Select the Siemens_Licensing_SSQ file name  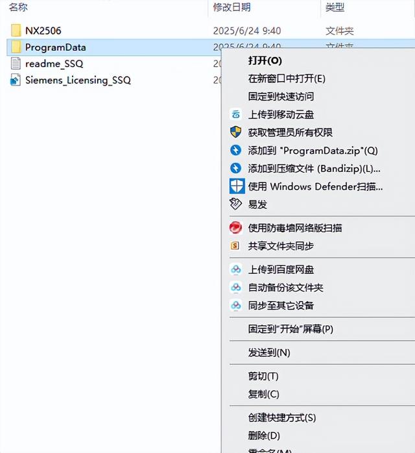[78, 80]
